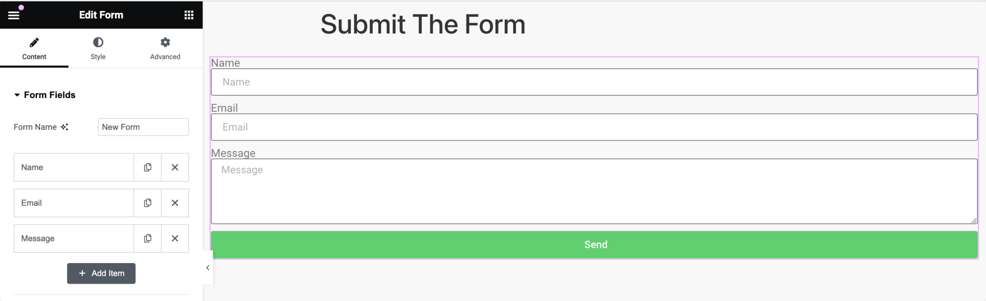Duplicate the Name form field

point(147,167)
